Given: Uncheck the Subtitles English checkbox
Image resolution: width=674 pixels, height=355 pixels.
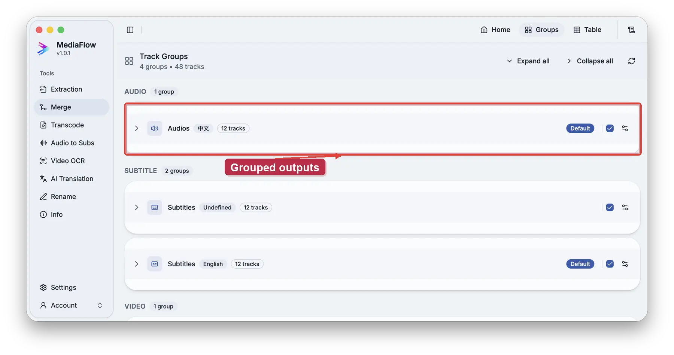Looking at the screenshot, I should pyautogui.click(x=610, y=264).
